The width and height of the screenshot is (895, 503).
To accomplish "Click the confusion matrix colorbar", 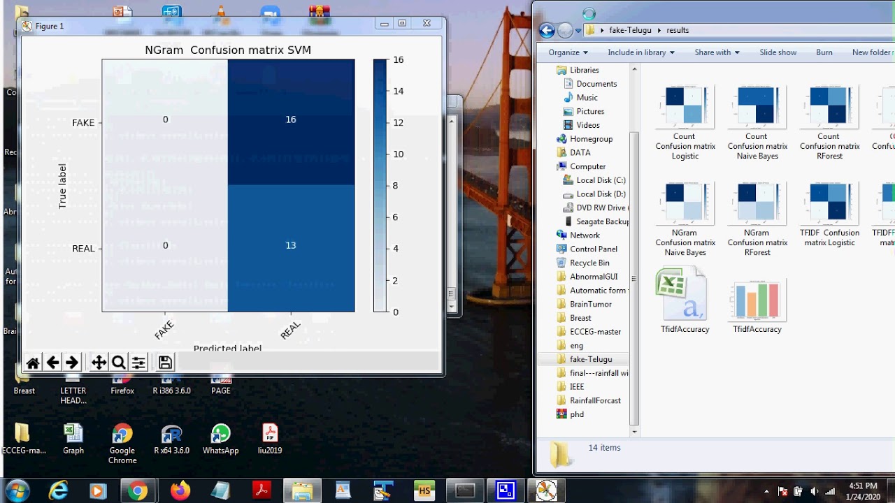I will pos(380,186).
